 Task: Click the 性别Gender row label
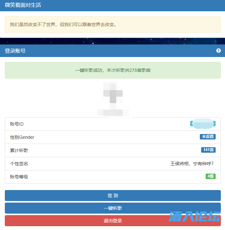[x=22, y=137]
